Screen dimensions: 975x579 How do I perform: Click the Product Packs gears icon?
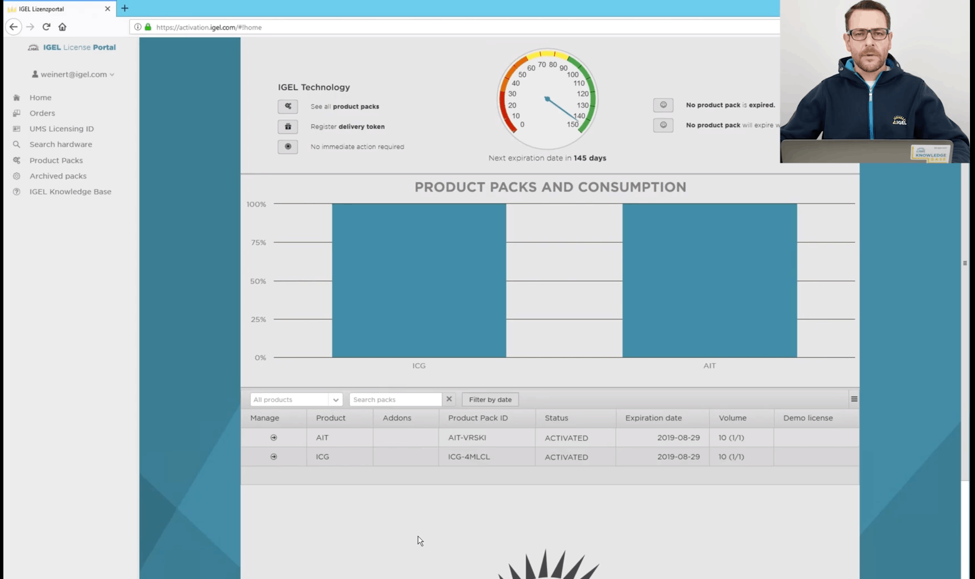pyautogui.click(x=16, y=160)
